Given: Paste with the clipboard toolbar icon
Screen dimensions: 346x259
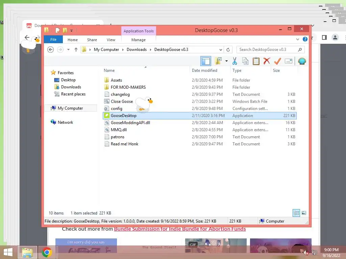Looking at the screenshot, I should click(x=256, y=61).
